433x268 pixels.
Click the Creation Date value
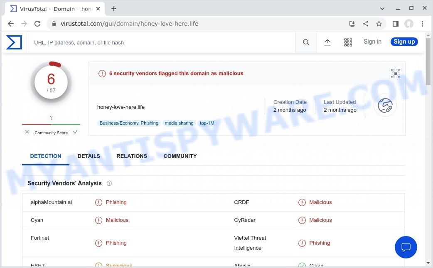(290, 110)
